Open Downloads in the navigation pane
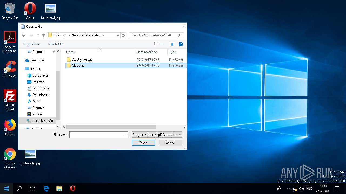This screenshot has height=194, width=346. [x=41, y=95]
